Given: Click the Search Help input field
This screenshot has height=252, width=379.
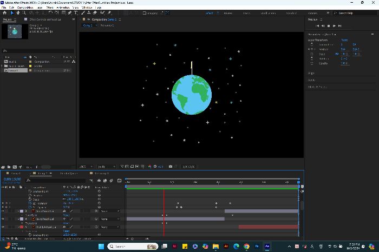Looking at the screenshot, I should click(x=355, y=13).
